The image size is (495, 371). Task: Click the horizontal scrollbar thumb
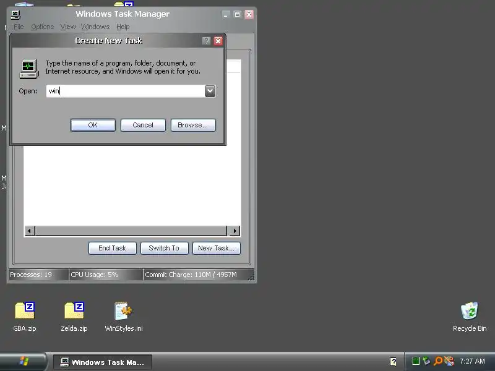click(x=131, y=231)
